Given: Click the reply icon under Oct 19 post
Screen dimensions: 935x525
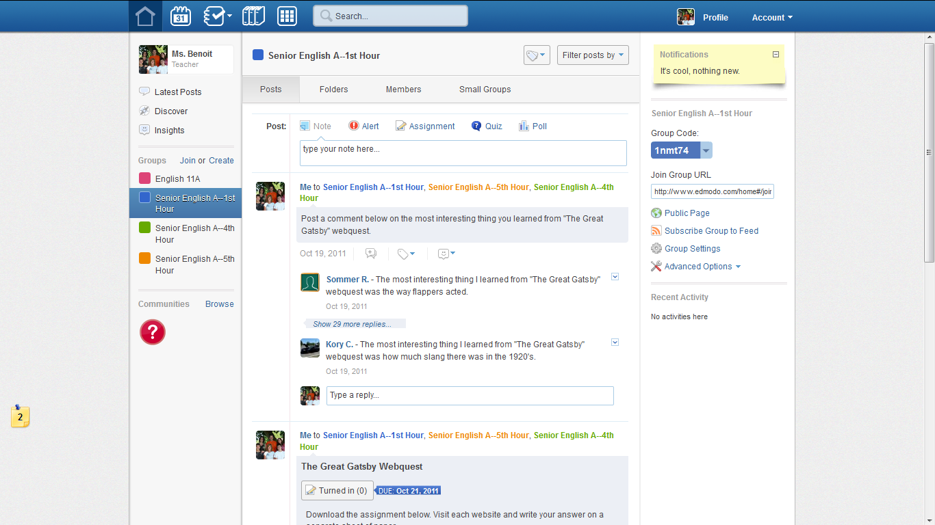Looking at the screenshot, I should point(371,254).
